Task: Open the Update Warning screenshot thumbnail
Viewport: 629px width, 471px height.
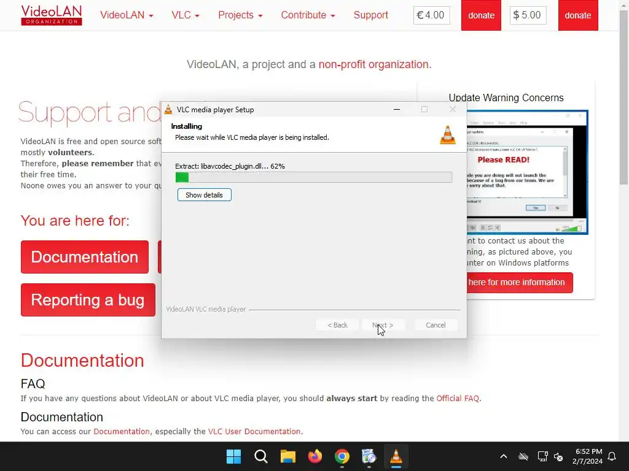Action: (527, 172)
